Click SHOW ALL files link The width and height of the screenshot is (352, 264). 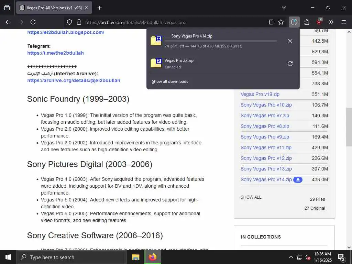click(251, 197)
